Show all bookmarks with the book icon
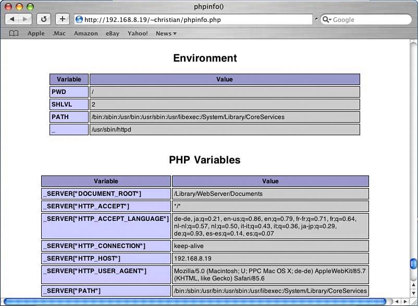 click(x=14, y=33)
